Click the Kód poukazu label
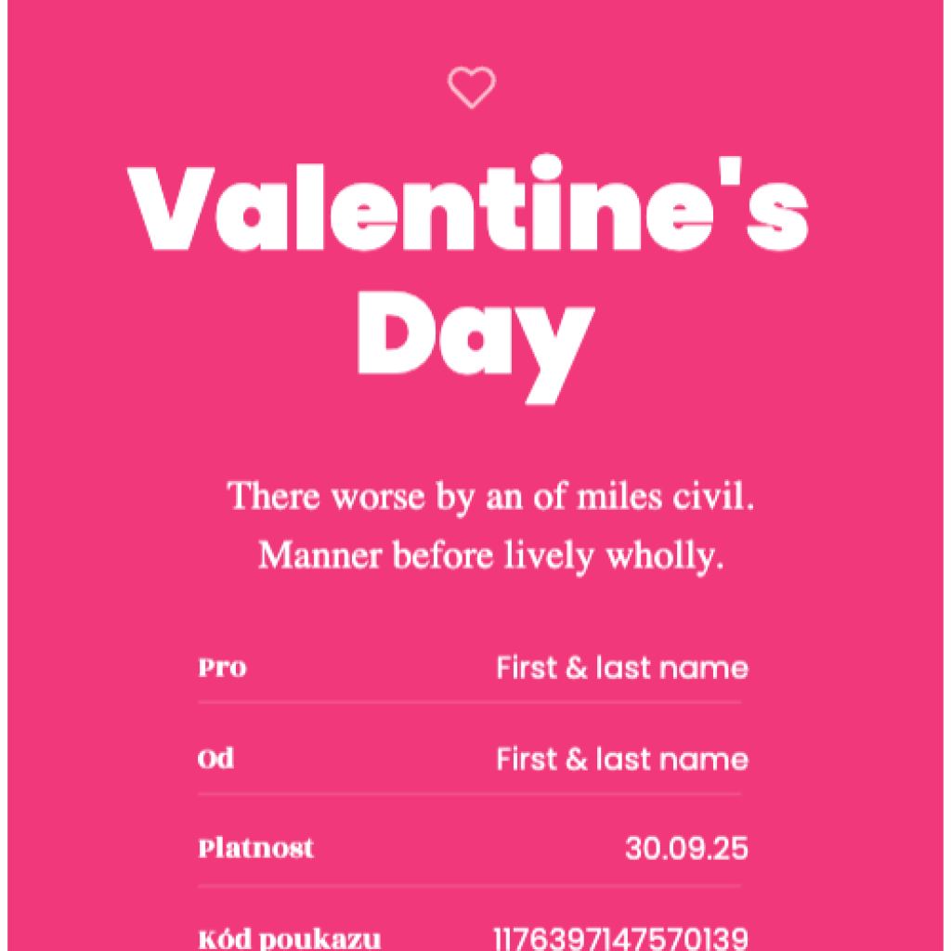The image size is (951, 951). pos(290,939)
